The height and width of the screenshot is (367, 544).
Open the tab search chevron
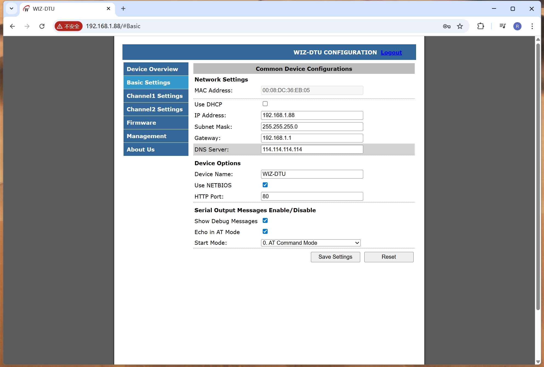tap(12, 8)
